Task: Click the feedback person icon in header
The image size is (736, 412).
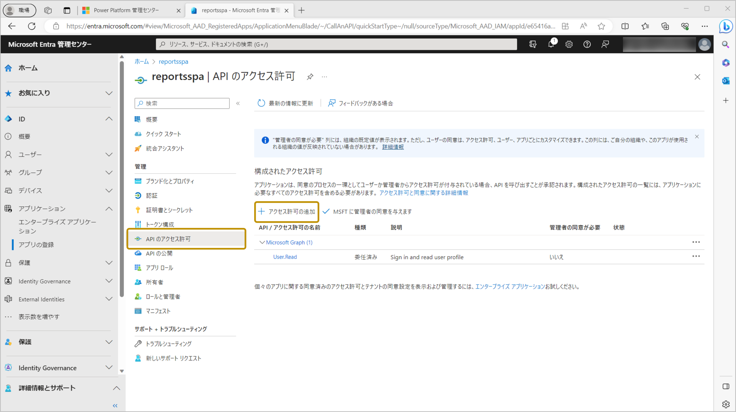Action: pyautogui.click(x=605, y=44)
